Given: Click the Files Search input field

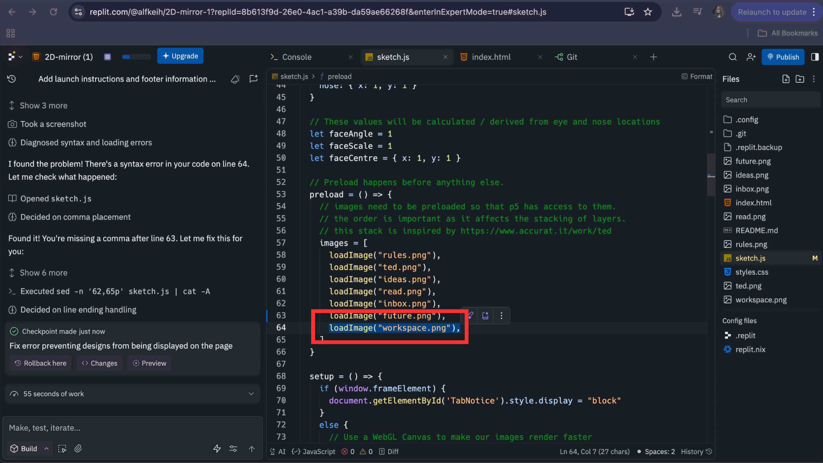Looking at the screenshot, I should pyautogui.click(x=770, y=100).
